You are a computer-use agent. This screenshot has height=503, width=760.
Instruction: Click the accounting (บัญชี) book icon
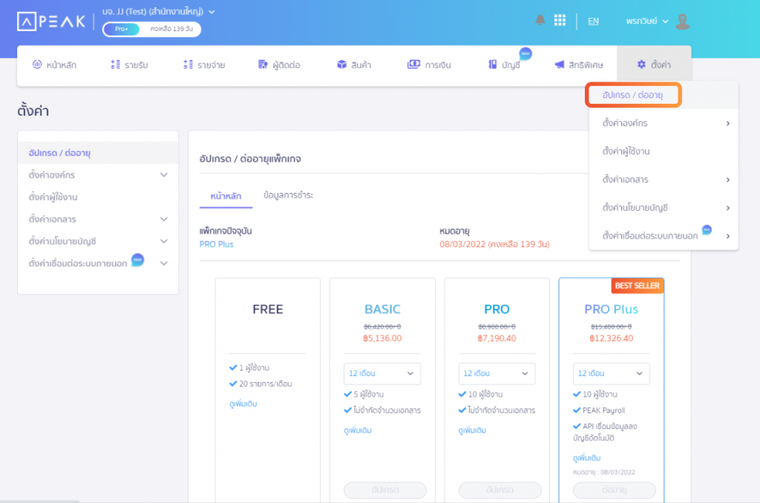pyautogui.click(x=493, y=65)
